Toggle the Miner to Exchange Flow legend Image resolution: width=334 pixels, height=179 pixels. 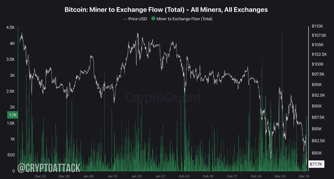(182, 19)
